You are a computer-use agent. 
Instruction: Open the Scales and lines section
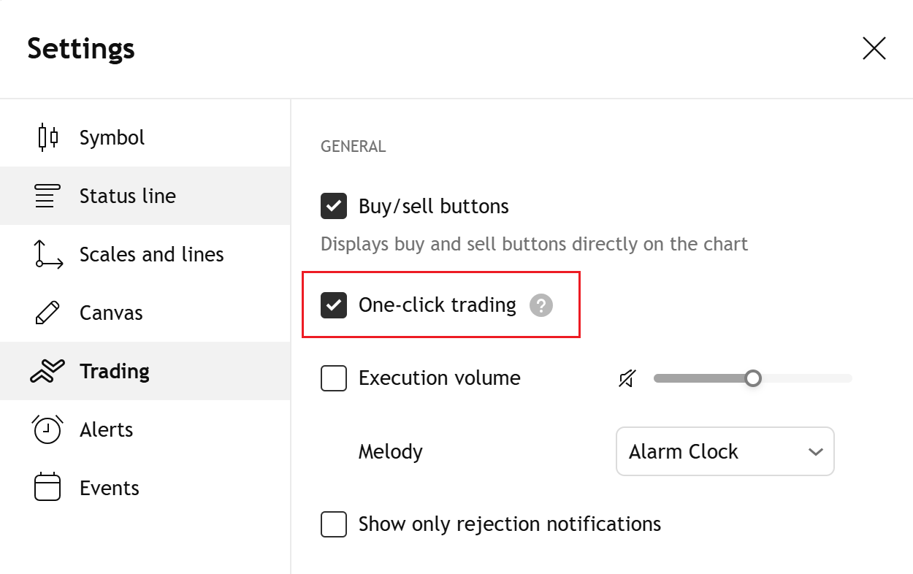point(145,254)
